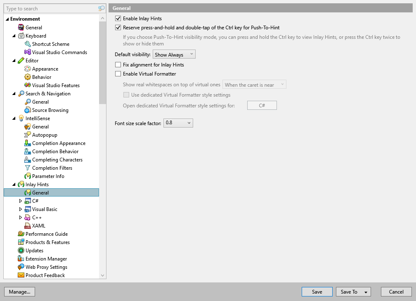Select General under Inlay Hints

(x=51, y=192)
